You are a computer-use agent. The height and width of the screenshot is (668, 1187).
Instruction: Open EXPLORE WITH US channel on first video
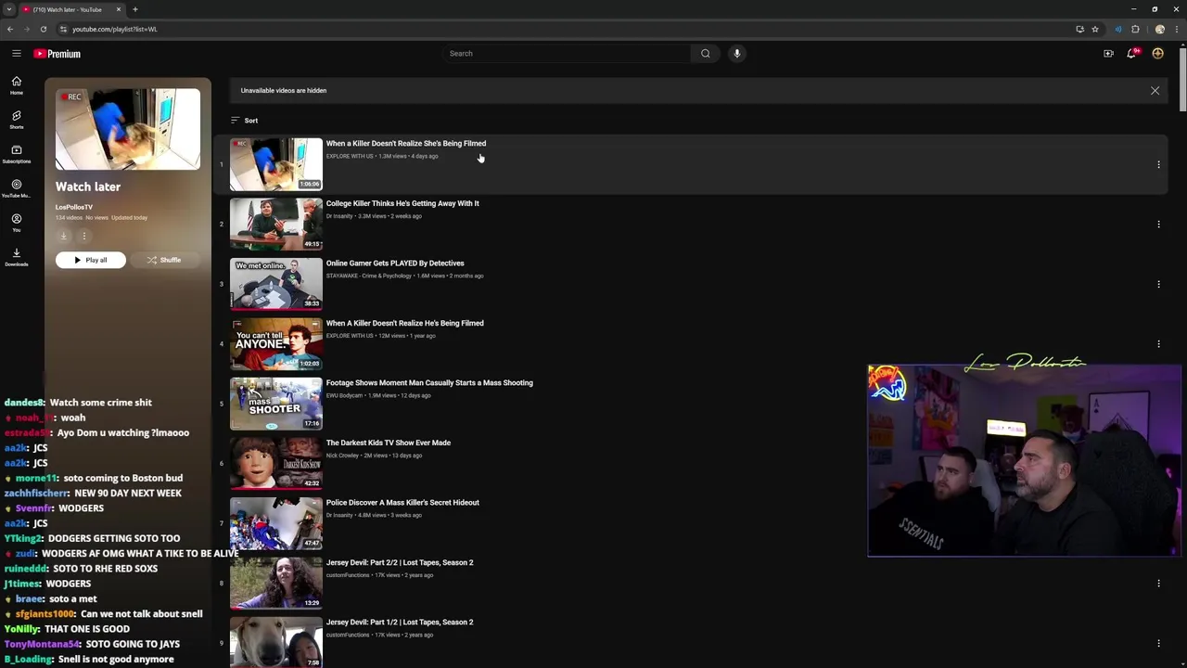coord(350,156)
